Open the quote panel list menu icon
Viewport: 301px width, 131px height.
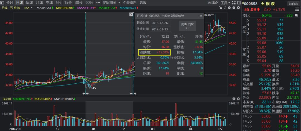(x=297, y=9)
